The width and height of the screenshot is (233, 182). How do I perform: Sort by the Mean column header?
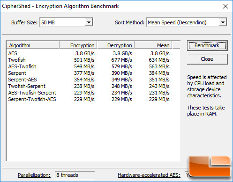153,45
